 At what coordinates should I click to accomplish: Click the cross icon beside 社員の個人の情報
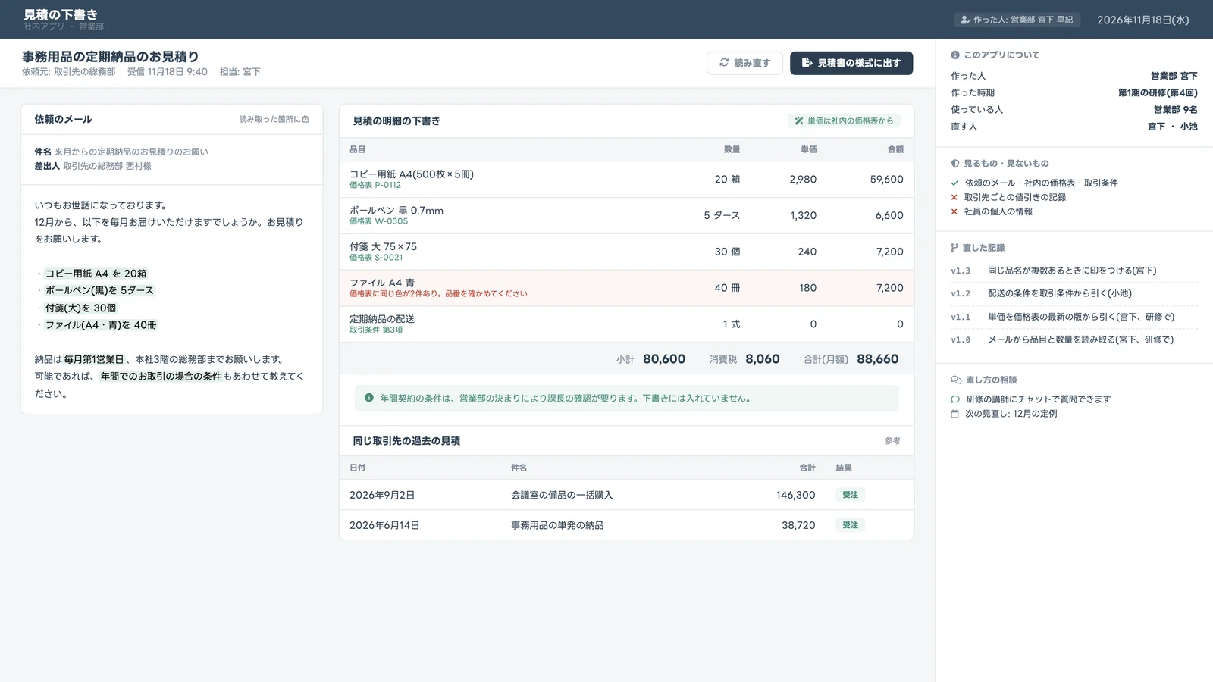pos(954,211)
